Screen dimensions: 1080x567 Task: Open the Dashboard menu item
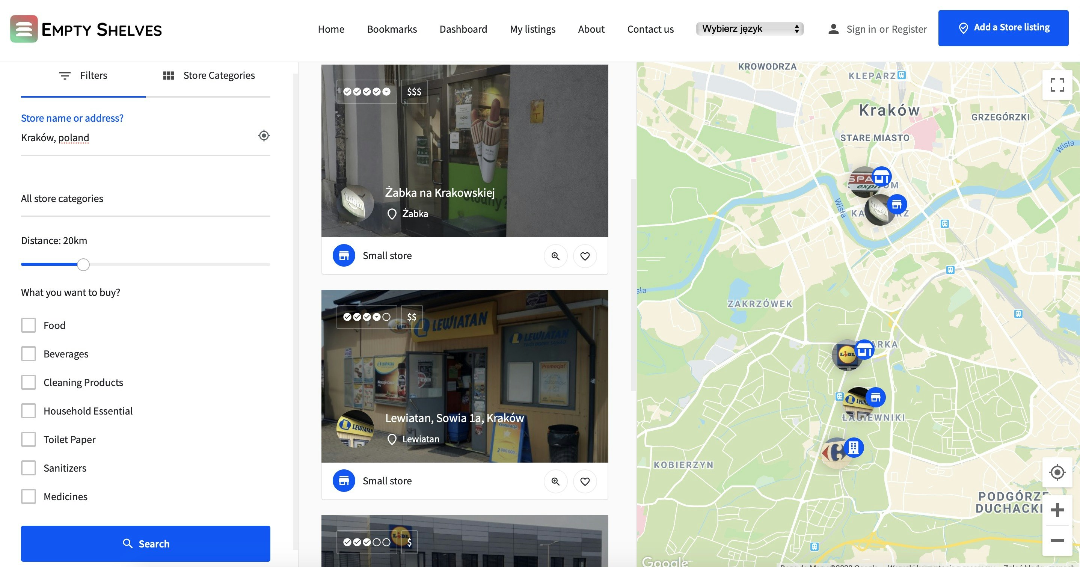pyautogui.click(x=463, y=29)
